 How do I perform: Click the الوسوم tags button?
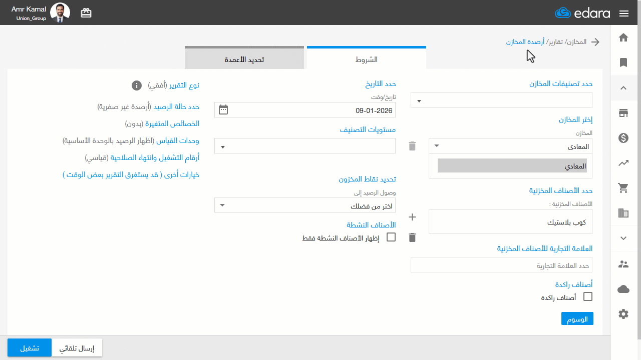(577, 318)
